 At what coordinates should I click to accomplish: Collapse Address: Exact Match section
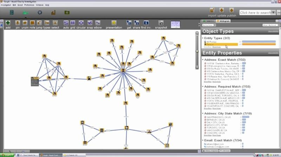[x=204, y=60]
